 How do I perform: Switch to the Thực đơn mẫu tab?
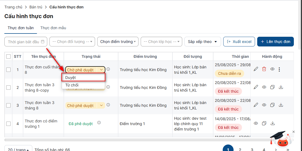tap(53, 28)
